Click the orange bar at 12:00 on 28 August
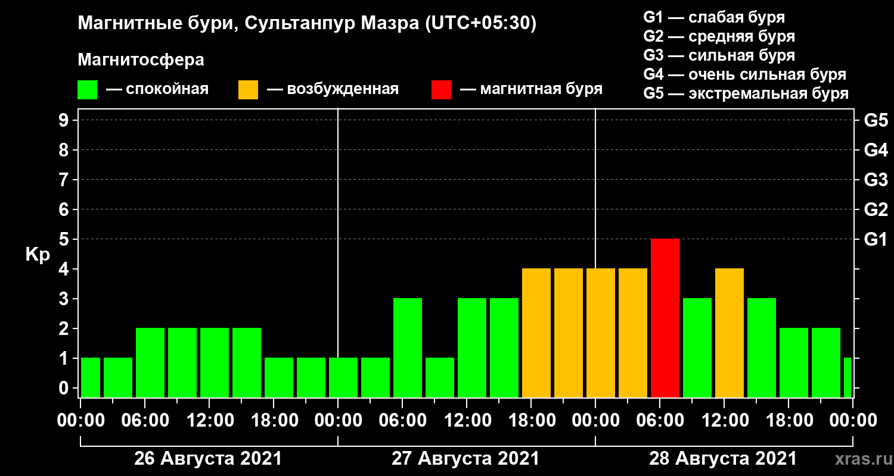Image resolution: width=894 pixels, height=476 pixels. (x=730, y=333)
